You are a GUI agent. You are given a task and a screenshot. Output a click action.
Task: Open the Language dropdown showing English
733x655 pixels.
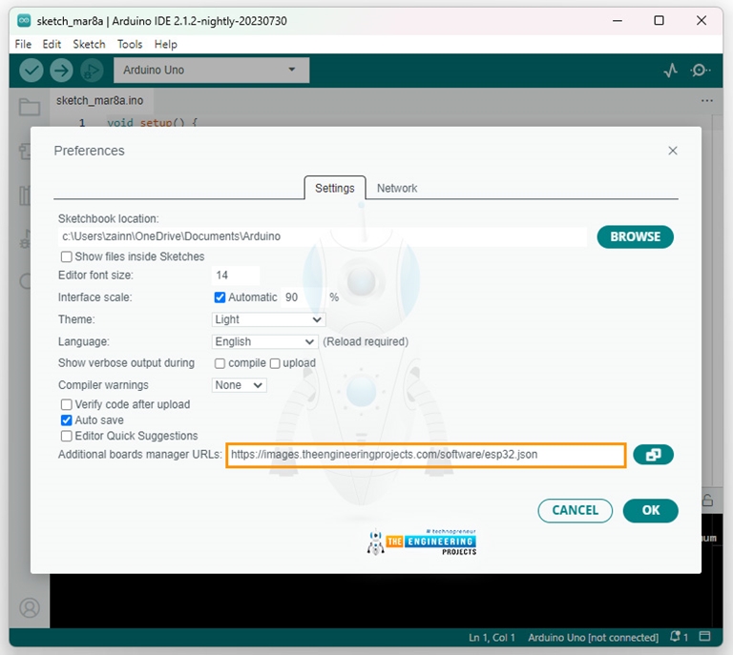pyautogui.click(x=264, y=341)
